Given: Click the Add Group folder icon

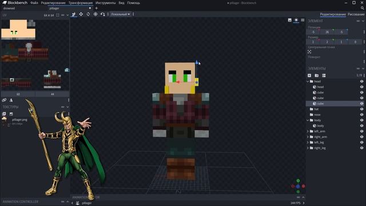Looking at the screenshot, I should point(316,76).
